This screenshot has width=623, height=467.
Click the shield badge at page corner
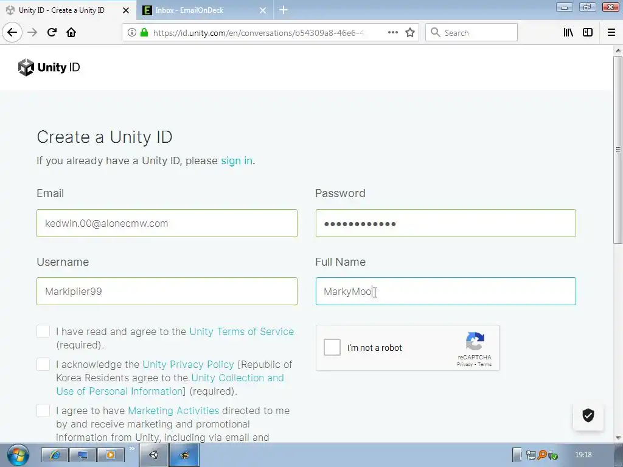tap(588, 415)
